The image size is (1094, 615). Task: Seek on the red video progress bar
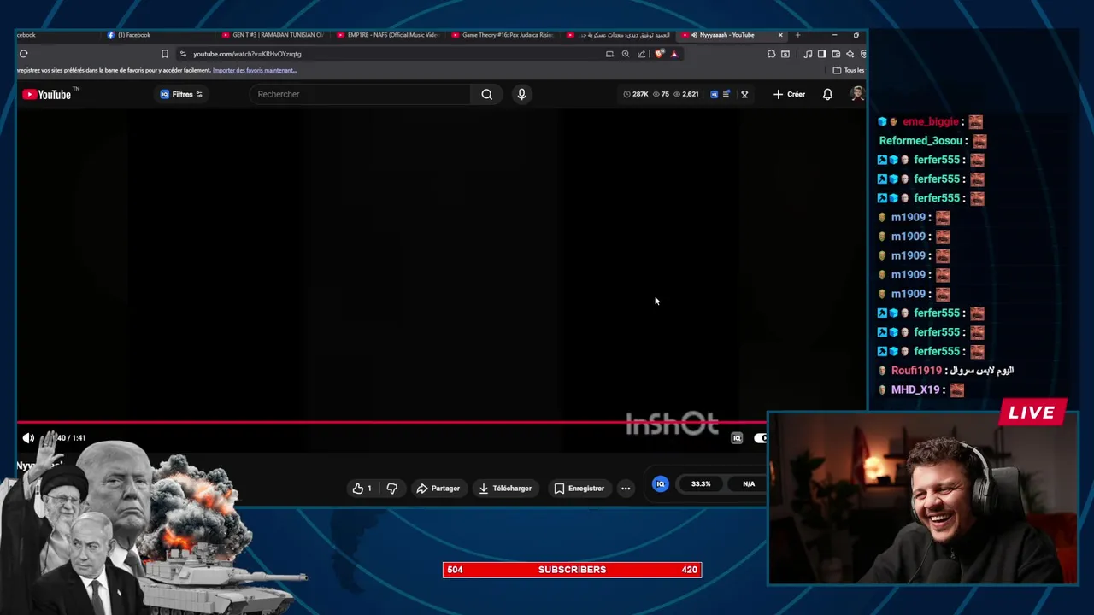pos(391,422)
